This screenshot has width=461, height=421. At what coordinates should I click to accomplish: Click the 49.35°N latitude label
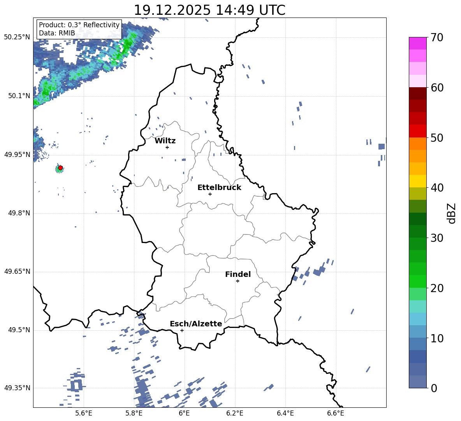coord(17,388)
